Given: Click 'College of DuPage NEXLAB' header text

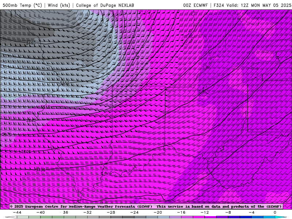Looking at the screenshot, I should [105, 5].
